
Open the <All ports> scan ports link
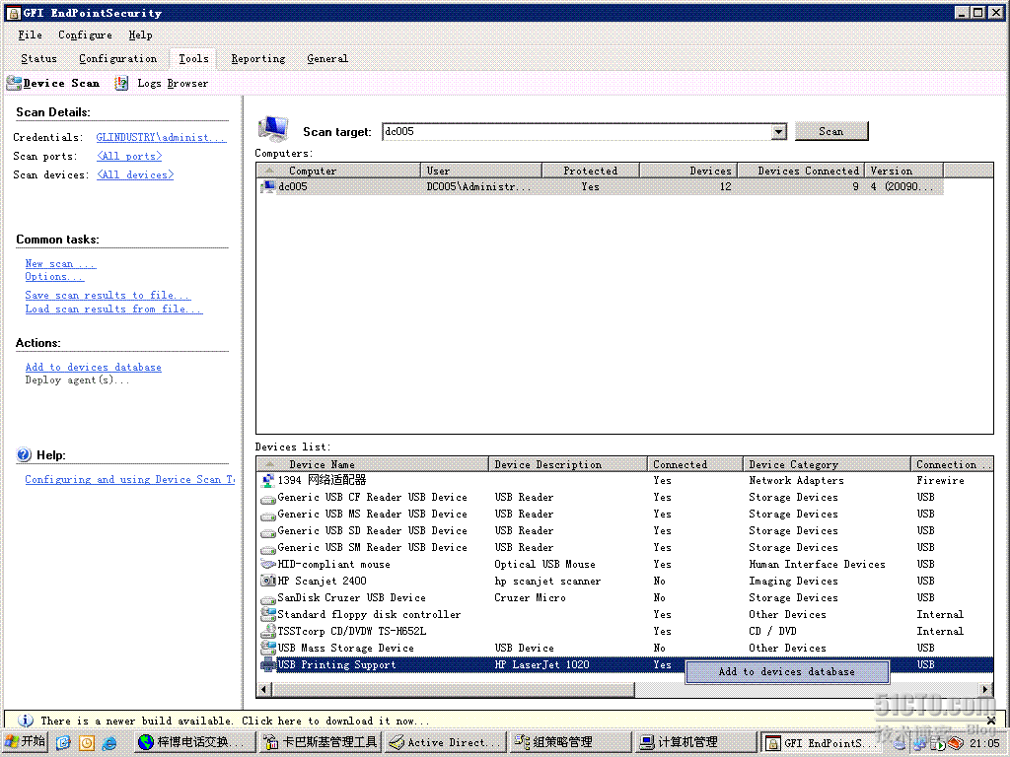click(x=129, y=156)
